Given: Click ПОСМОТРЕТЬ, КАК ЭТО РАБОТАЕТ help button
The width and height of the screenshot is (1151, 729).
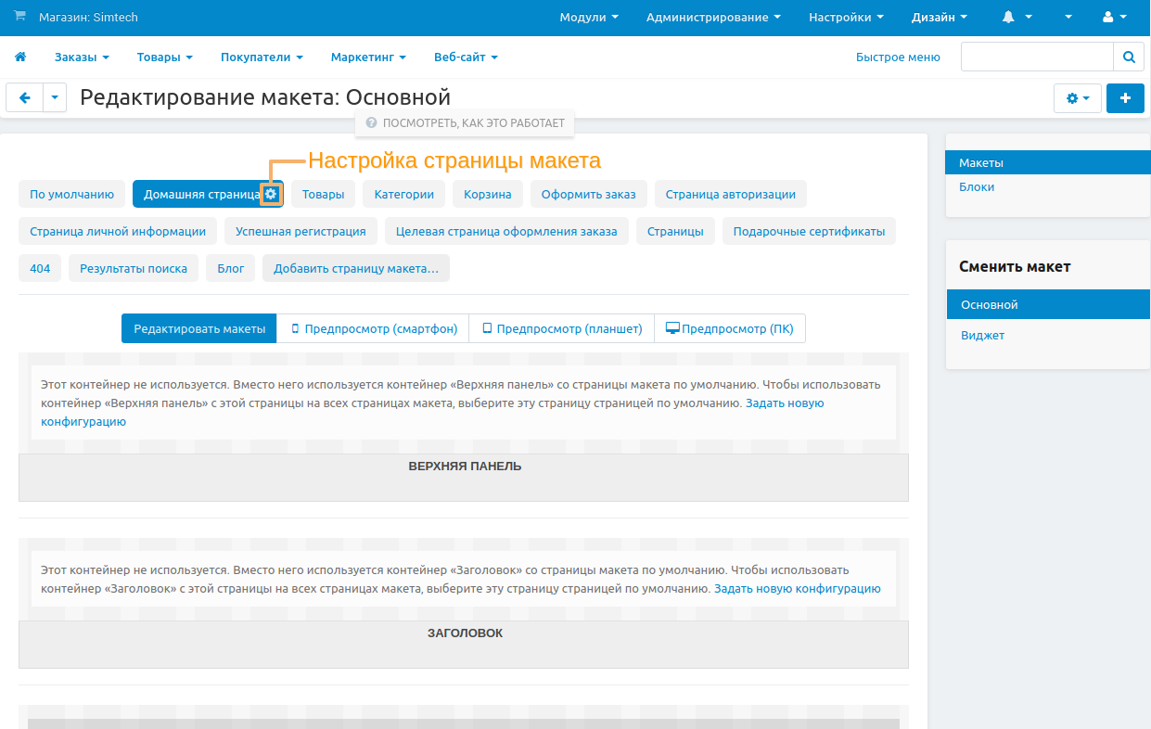Looking at the screenshot, I should (466, 122).
